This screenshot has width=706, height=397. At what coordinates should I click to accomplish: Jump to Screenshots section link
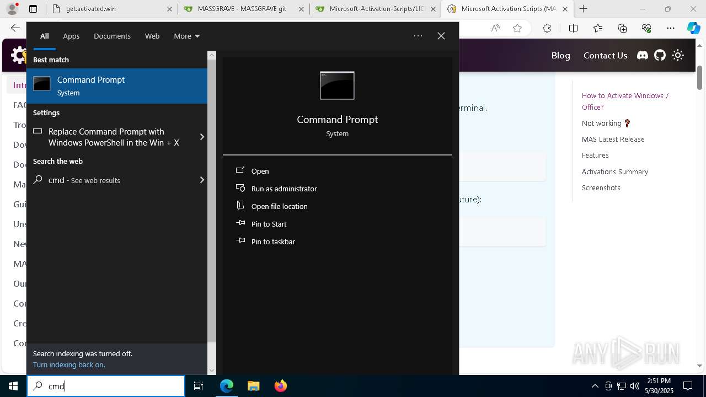(x=601, y=188)
